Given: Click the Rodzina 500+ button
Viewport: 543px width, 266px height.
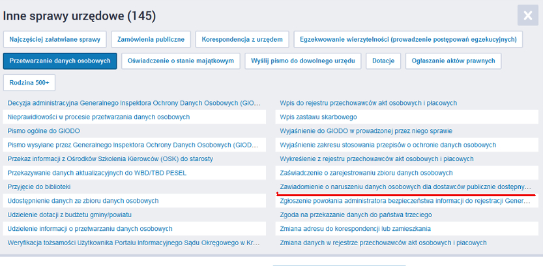Looking at the screenshot, I should click(29, 83).
